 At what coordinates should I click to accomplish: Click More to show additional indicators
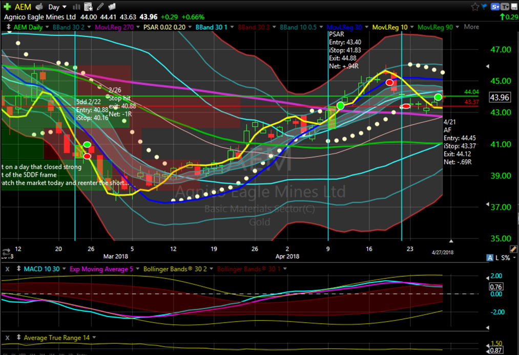pyautogui.click(x=471, y=27)
